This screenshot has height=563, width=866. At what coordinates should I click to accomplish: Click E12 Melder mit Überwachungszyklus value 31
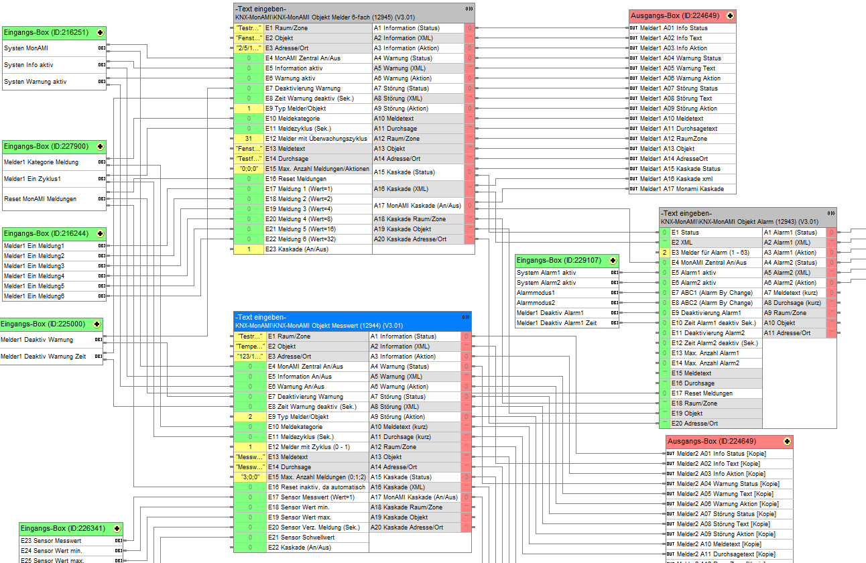point(249,139)
